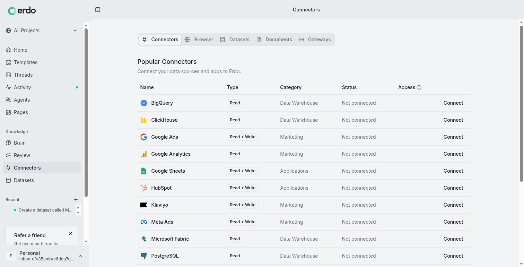
Task: Expand the All Projects dropdown
Action: click(x=42, y=31)
